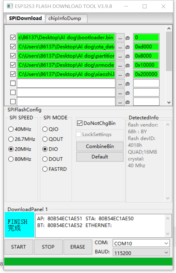Choose DOUT SPI mode

[x=45, y=159]
